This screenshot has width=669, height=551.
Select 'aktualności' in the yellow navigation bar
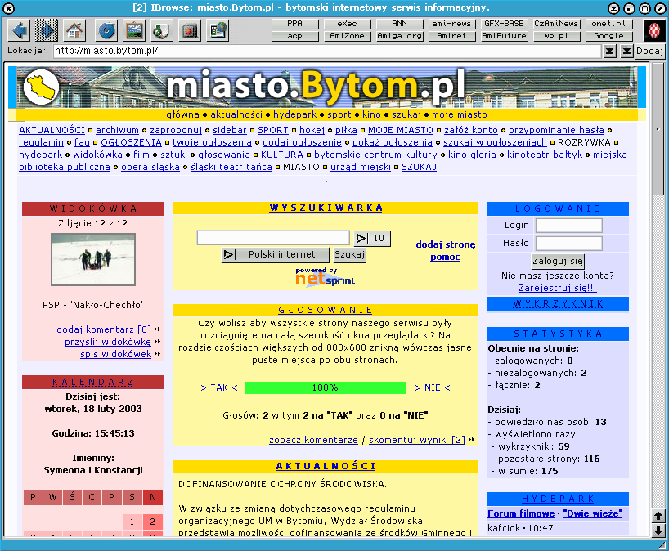click(x=236, y=114)
